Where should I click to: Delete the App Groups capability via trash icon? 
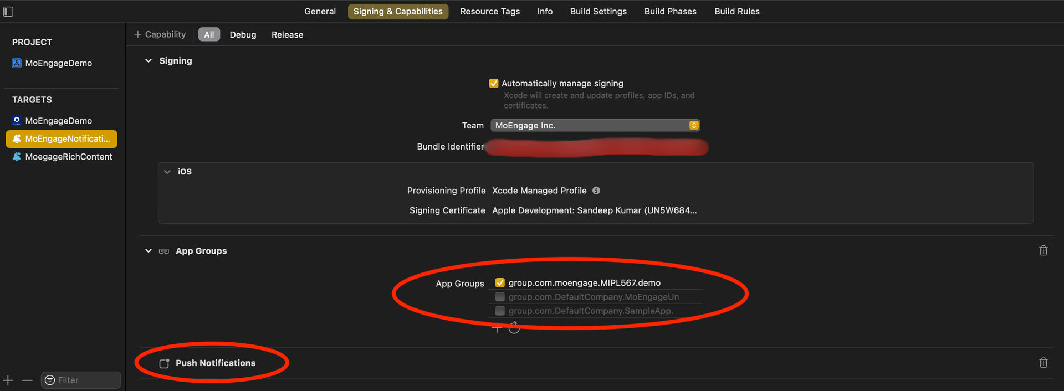1043,251
